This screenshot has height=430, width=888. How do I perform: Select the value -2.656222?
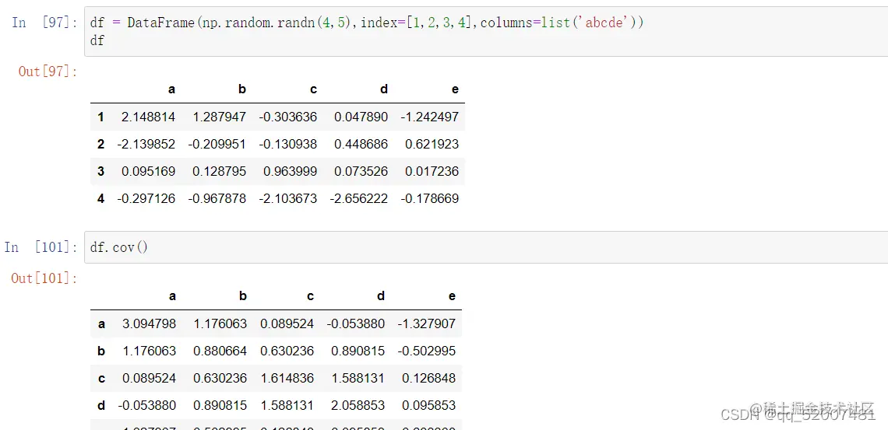click(359, 198)
